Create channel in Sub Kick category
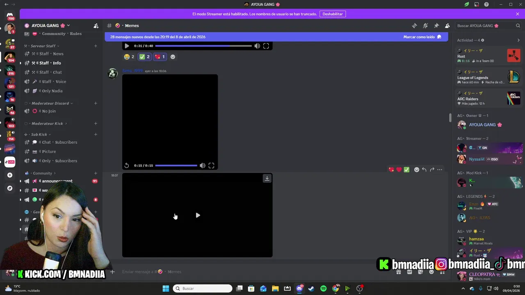Viewport: 525px width, 295px height. click(x=96, y=134)
